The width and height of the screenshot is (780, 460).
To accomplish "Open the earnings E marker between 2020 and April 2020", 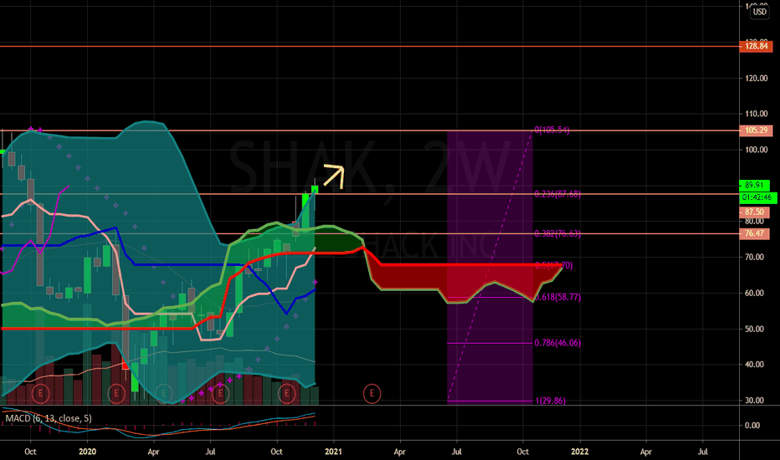I will tap(116, 393).
